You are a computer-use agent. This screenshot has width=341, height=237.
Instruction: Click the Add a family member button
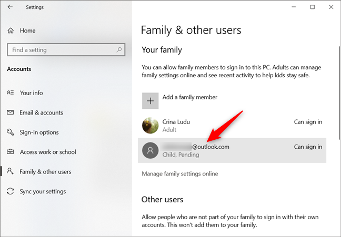tap(190, 97)
